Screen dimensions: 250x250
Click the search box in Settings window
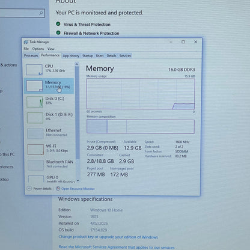(x=22, y=13)
